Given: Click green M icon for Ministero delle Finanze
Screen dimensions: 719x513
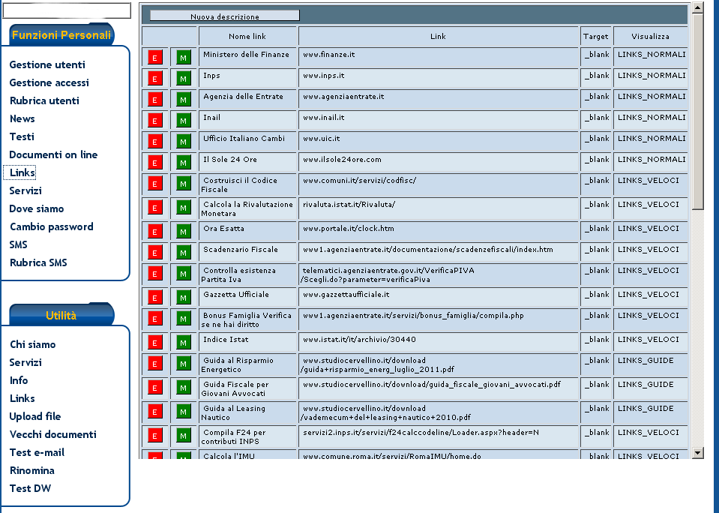Looking at the screenshot, I should click(x=184, y=57).
